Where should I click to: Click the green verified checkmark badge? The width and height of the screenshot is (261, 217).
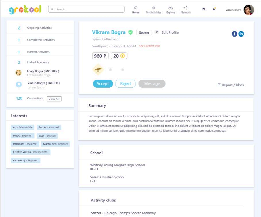[130, 32]
